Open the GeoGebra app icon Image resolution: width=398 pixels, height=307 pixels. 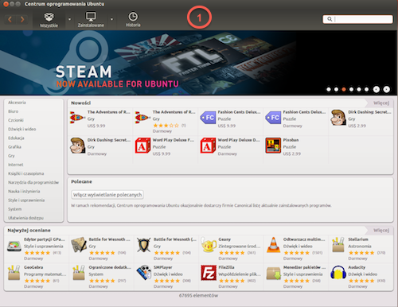click(x=14, y=273)
